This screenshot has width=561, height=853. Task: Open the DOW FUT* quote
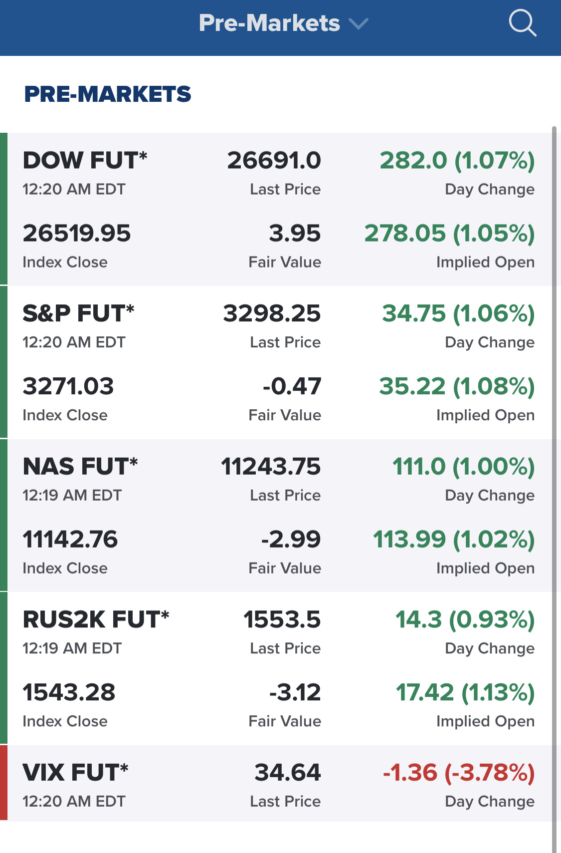85,161
